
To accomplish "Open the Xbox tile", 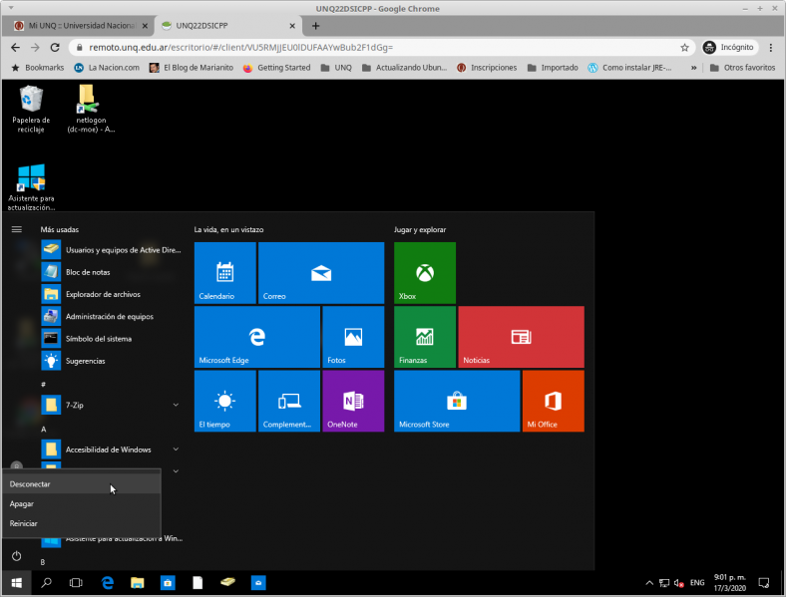I will [x=425, y=273].
